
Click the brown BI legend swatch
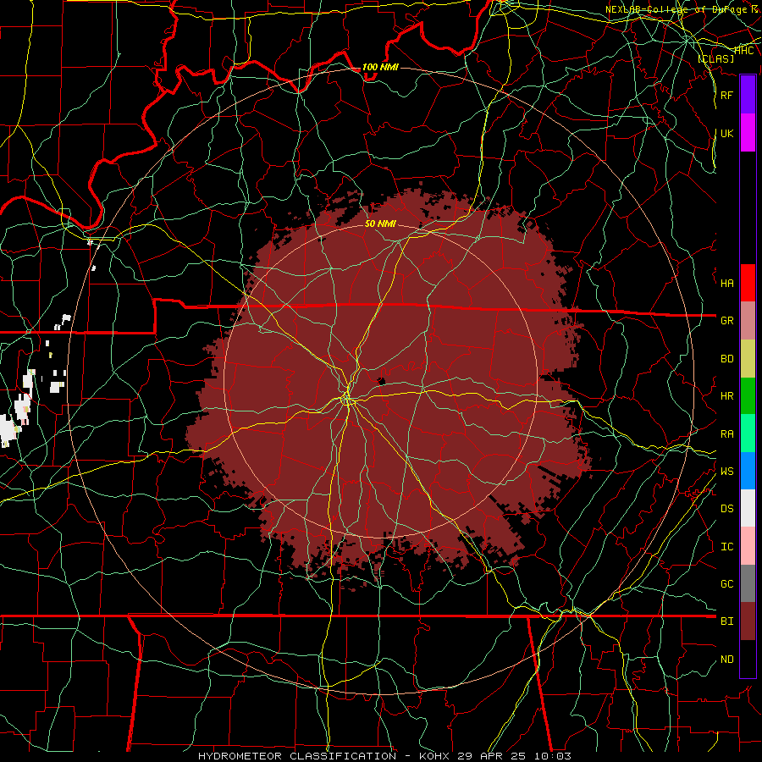[748, 621]
